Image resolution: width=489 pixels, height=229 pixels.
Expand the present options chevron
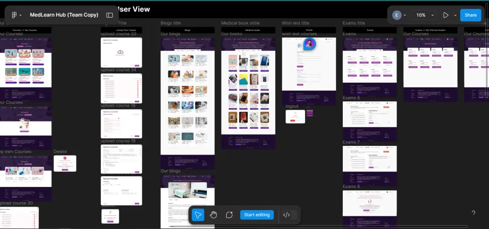455,15
